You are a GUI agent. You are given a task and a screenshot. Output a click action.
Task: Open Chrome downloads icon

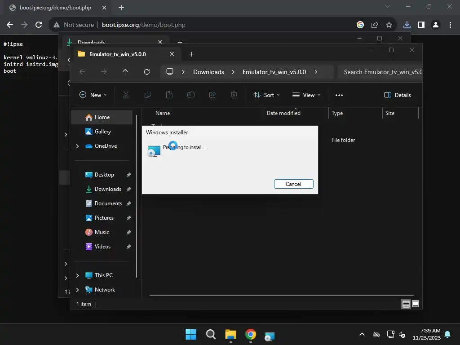(x=407, y=25)
